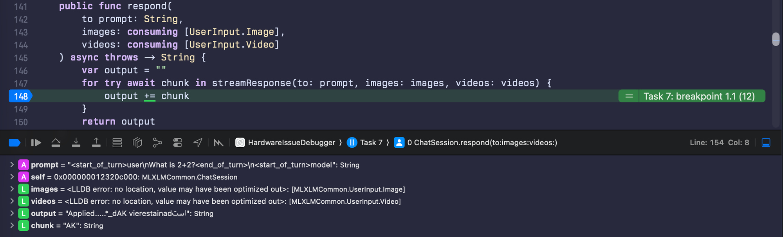The height and width of the screenshot is (237, 783).
Task: Expand the prompt variable row
Action: [x=12, y=165]
